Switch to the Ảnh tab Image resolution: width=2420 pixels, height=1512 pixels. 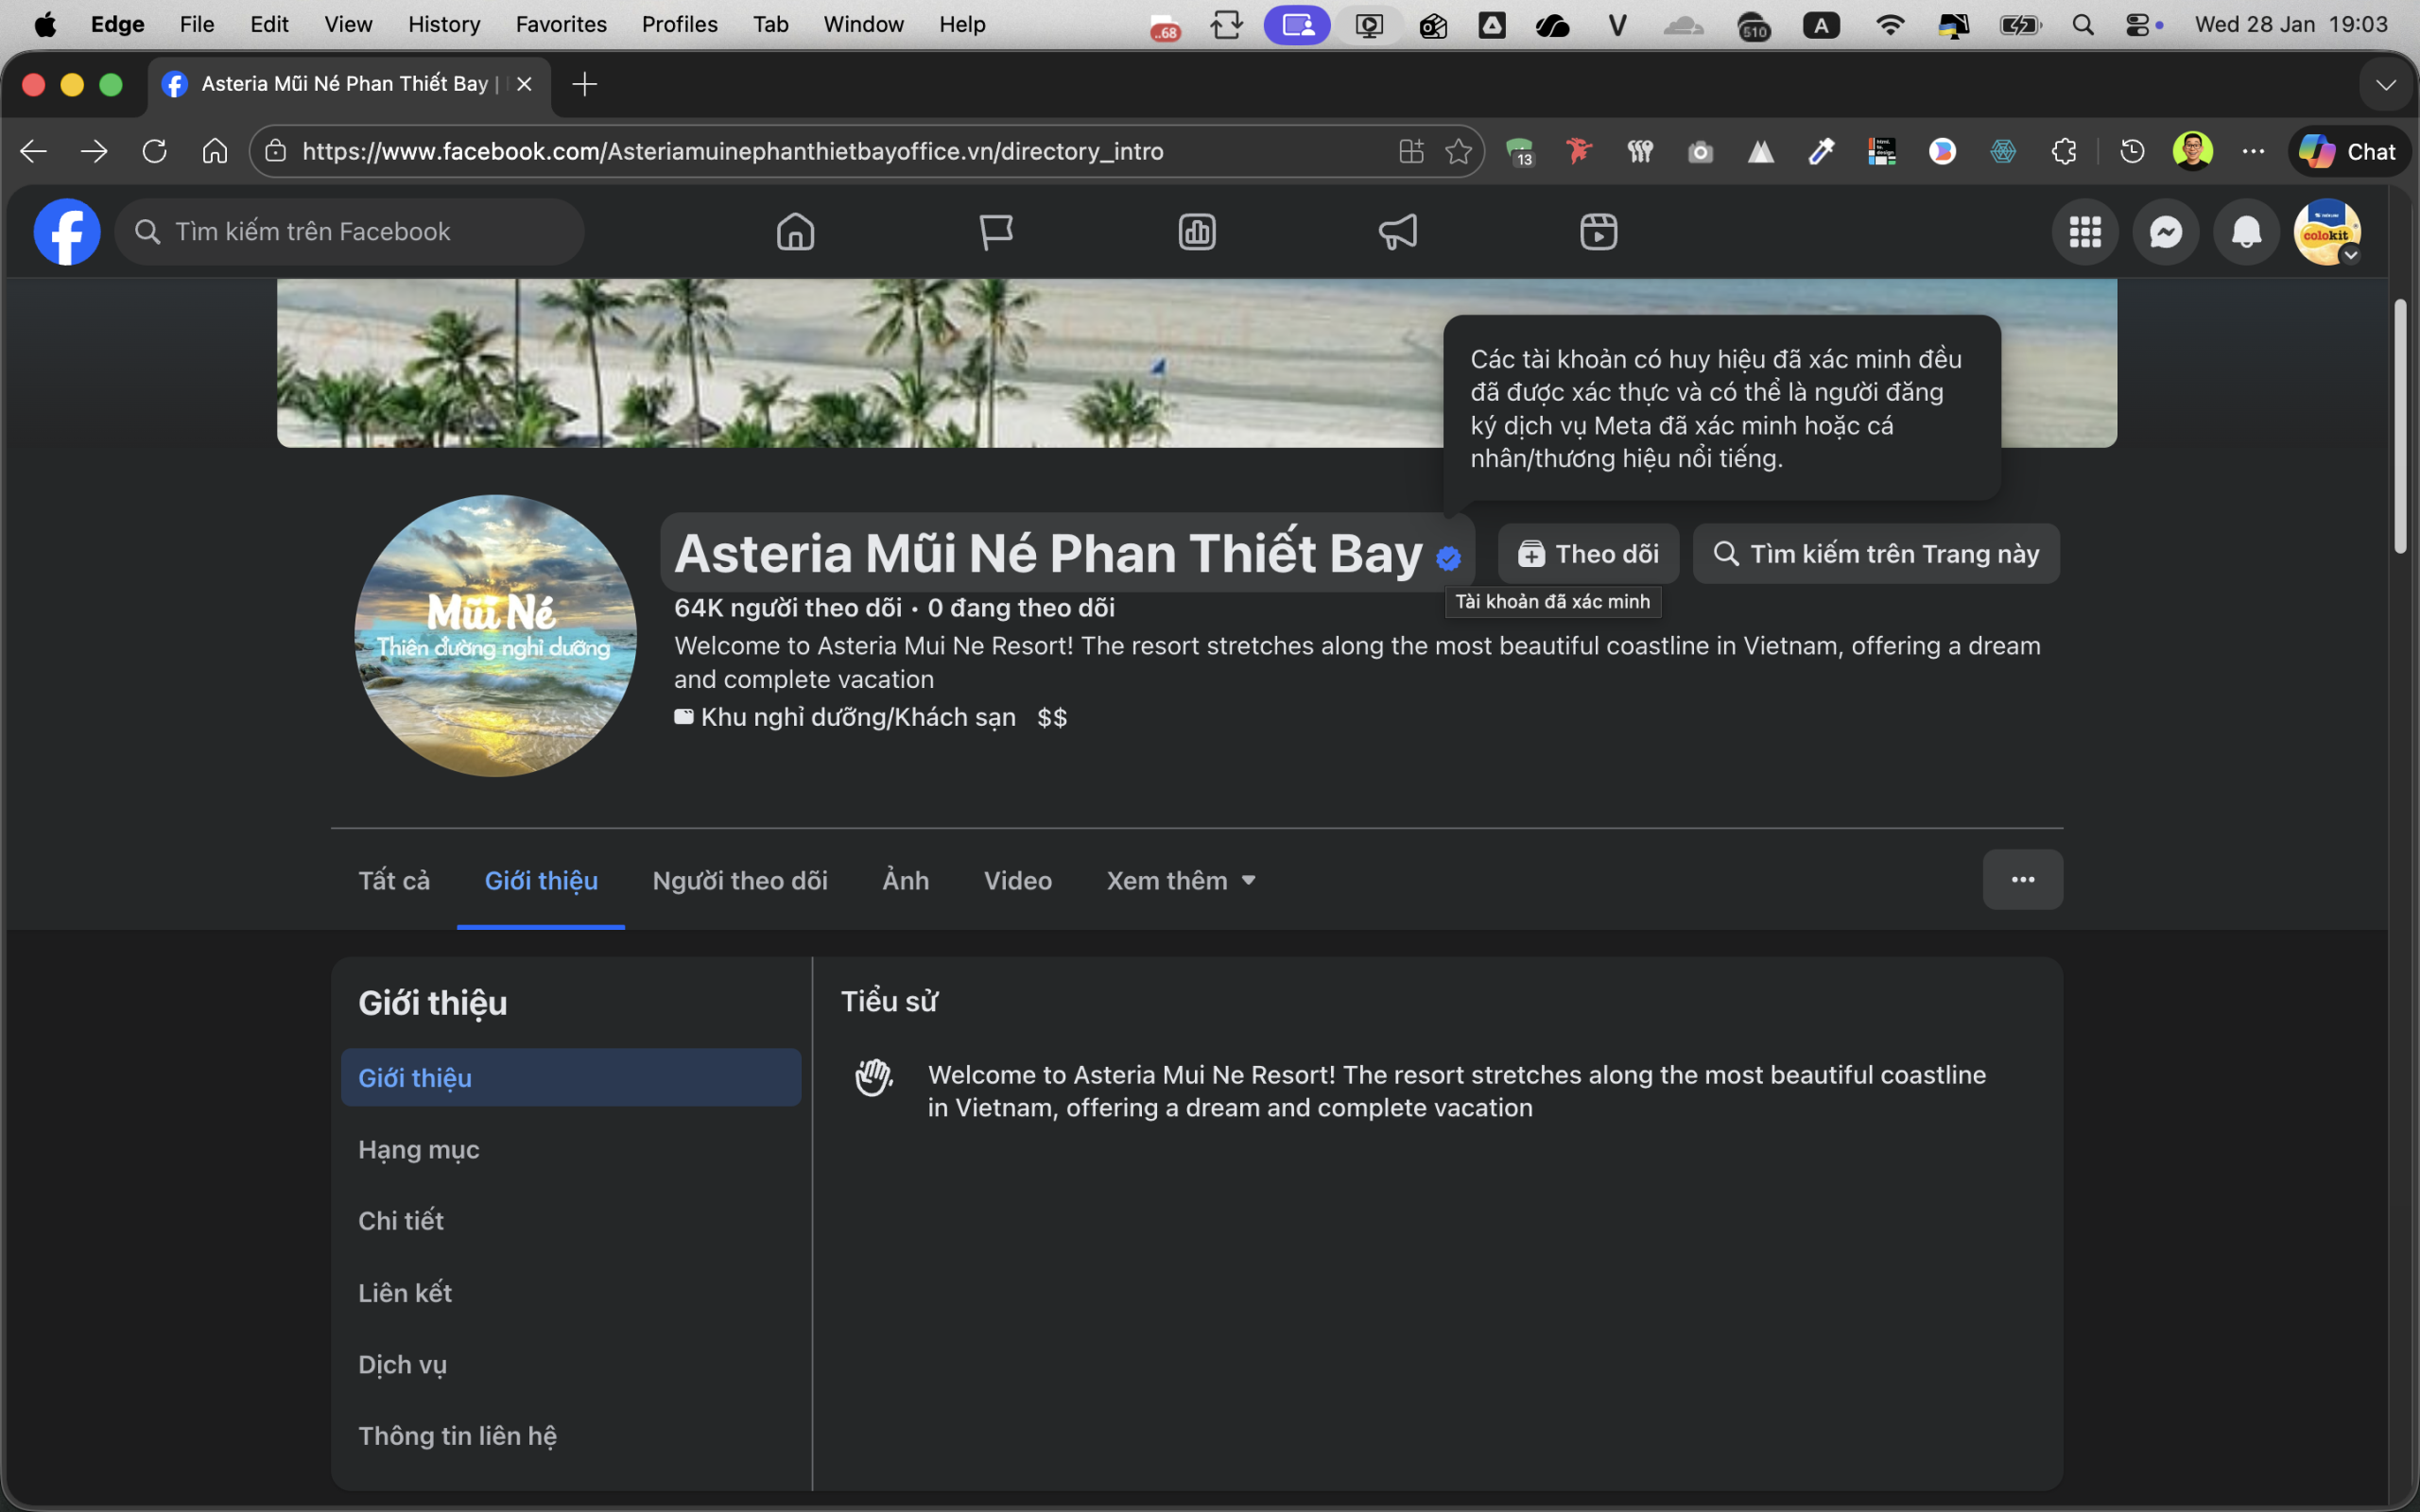point(905,880)
